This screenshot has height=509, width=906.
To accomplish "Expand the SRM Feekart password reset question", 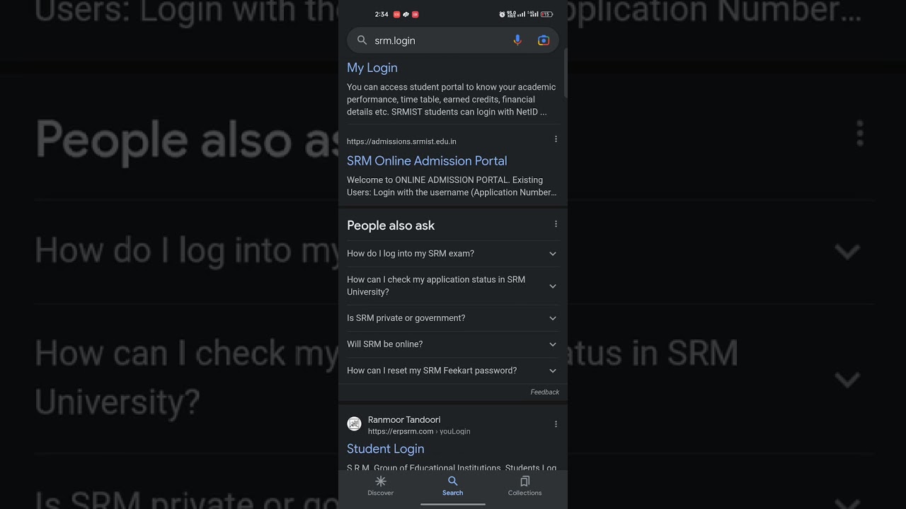I will click(x=453, y=370).
